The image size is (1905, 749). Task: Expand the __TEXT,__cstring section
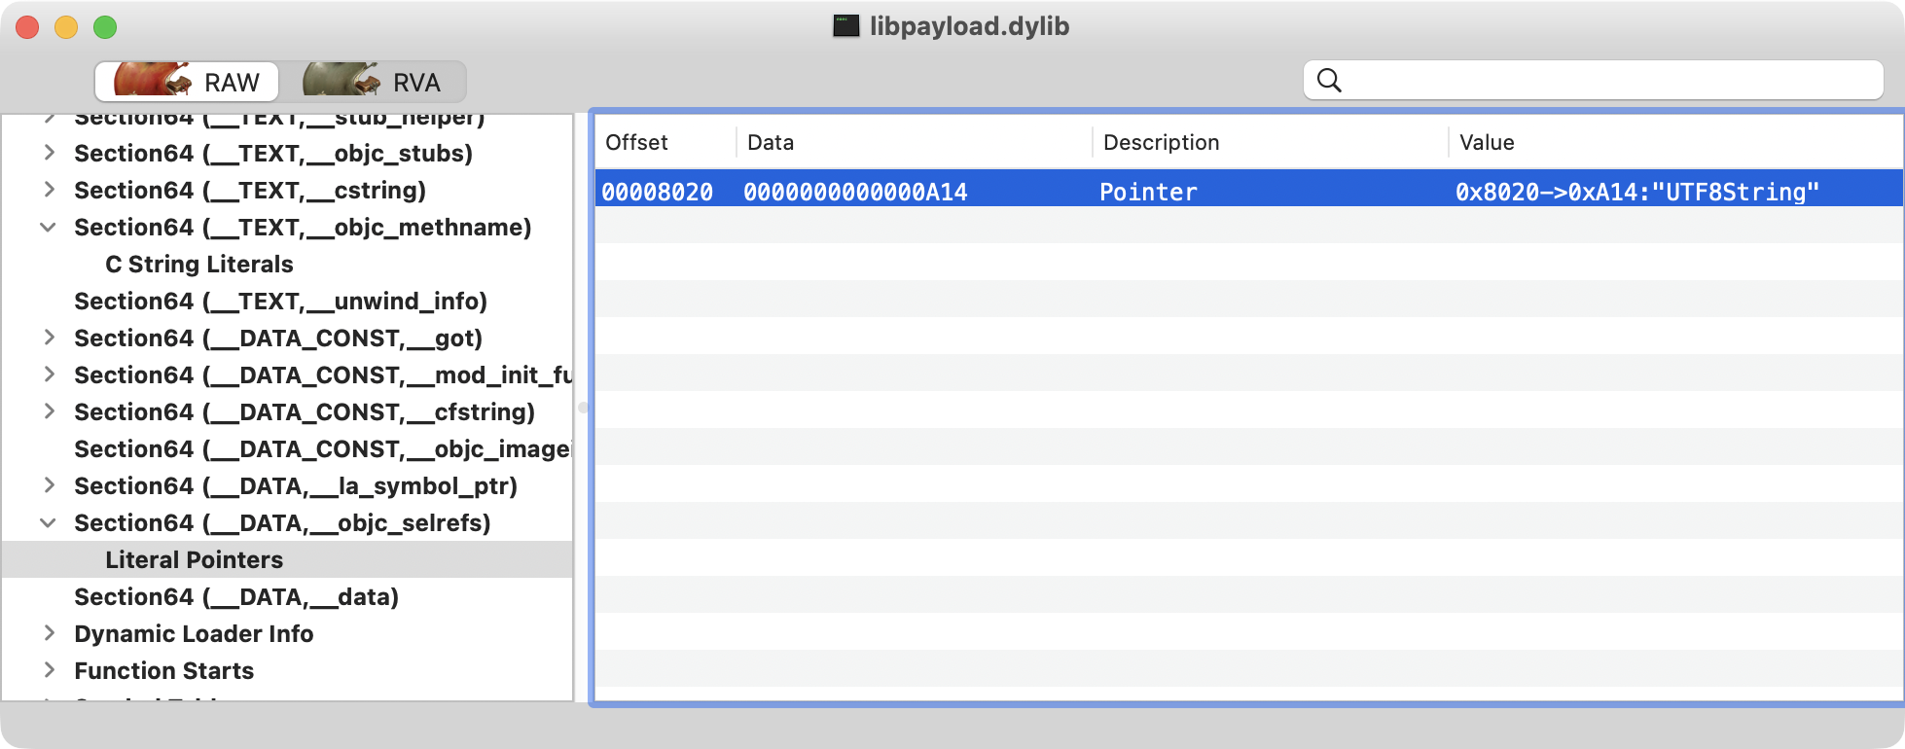click(x=49, y=190)
